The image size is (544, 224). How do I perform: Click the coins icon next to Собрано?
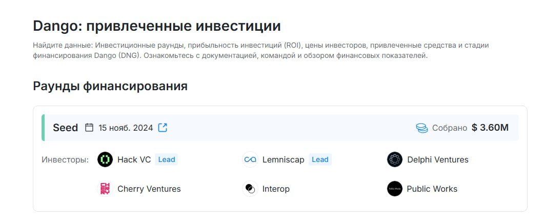(x=422, y=128)
